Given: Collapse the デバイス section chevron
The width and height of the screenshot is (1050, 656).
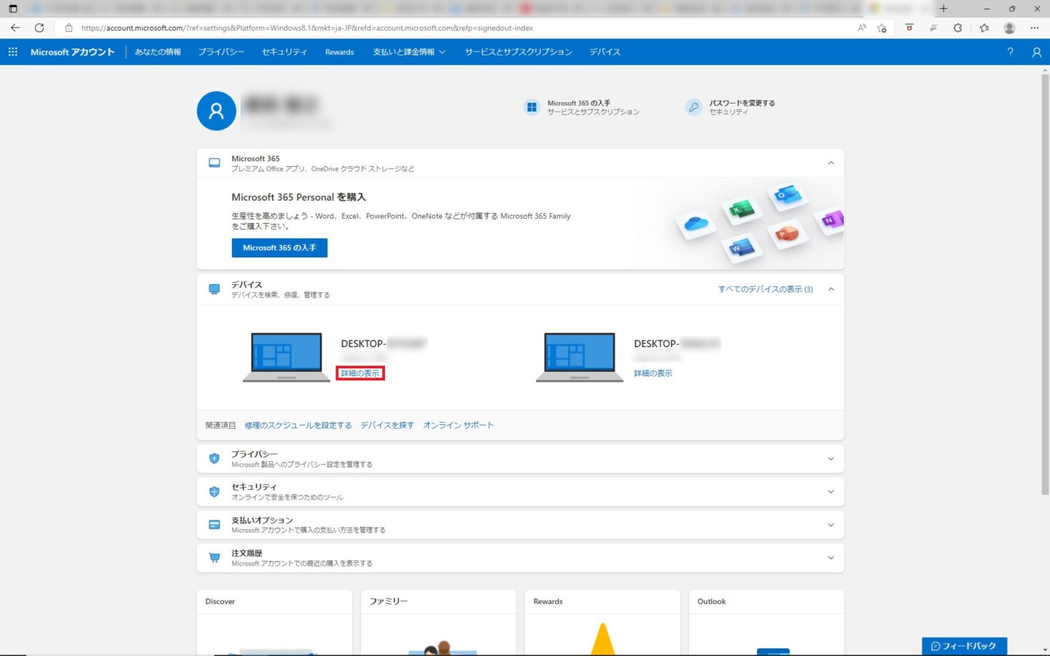Looking at the screenshot, I should pyautogui.click(x=831, y=289).
